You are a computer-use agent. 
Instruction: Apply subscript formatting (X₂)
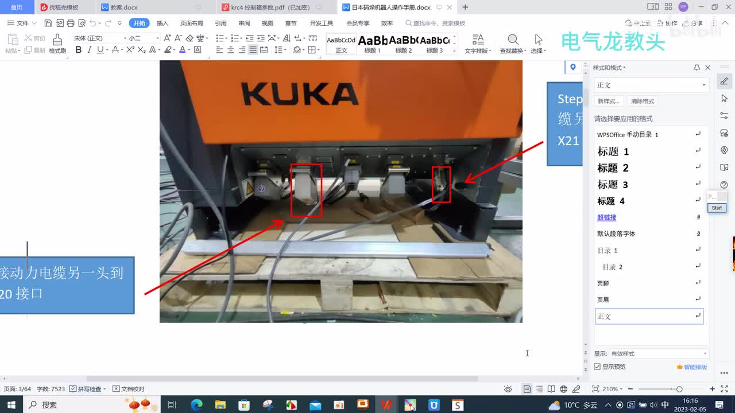point(141,50)
